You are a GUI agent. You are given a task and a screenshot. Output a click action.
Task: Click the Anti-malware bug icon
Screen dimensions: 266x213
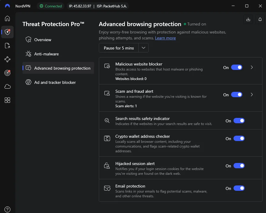(28, 54)
